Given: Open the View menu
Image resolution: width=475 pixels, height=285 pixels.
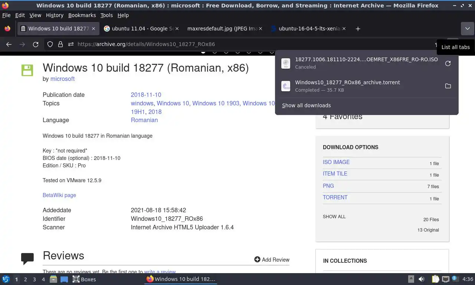Looking at the screenshot, I should 35,15.
